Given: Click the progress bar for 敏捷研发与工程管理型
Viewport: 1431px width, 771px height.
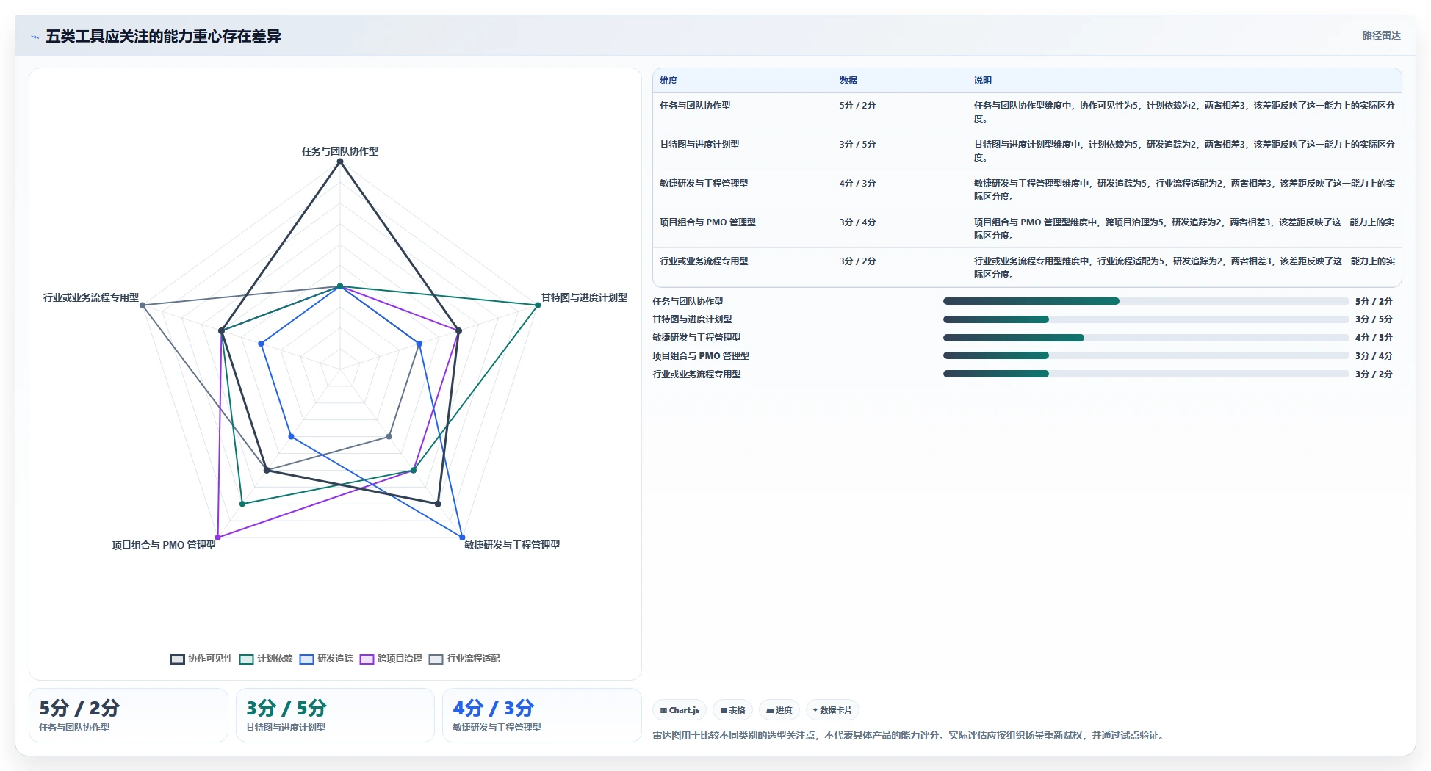Looking at the screenshot, I should (1146, 338).
